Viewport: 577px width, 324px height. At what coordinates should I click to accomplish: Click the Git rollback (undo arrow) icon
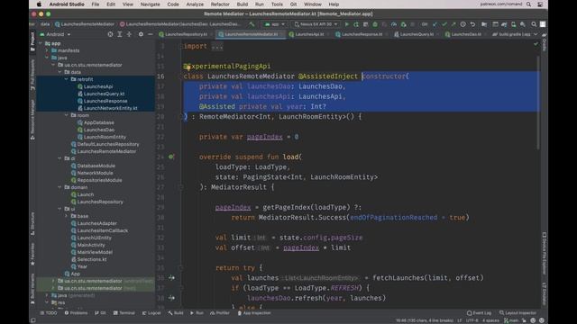pyautogui.click(x=472, y=24)
